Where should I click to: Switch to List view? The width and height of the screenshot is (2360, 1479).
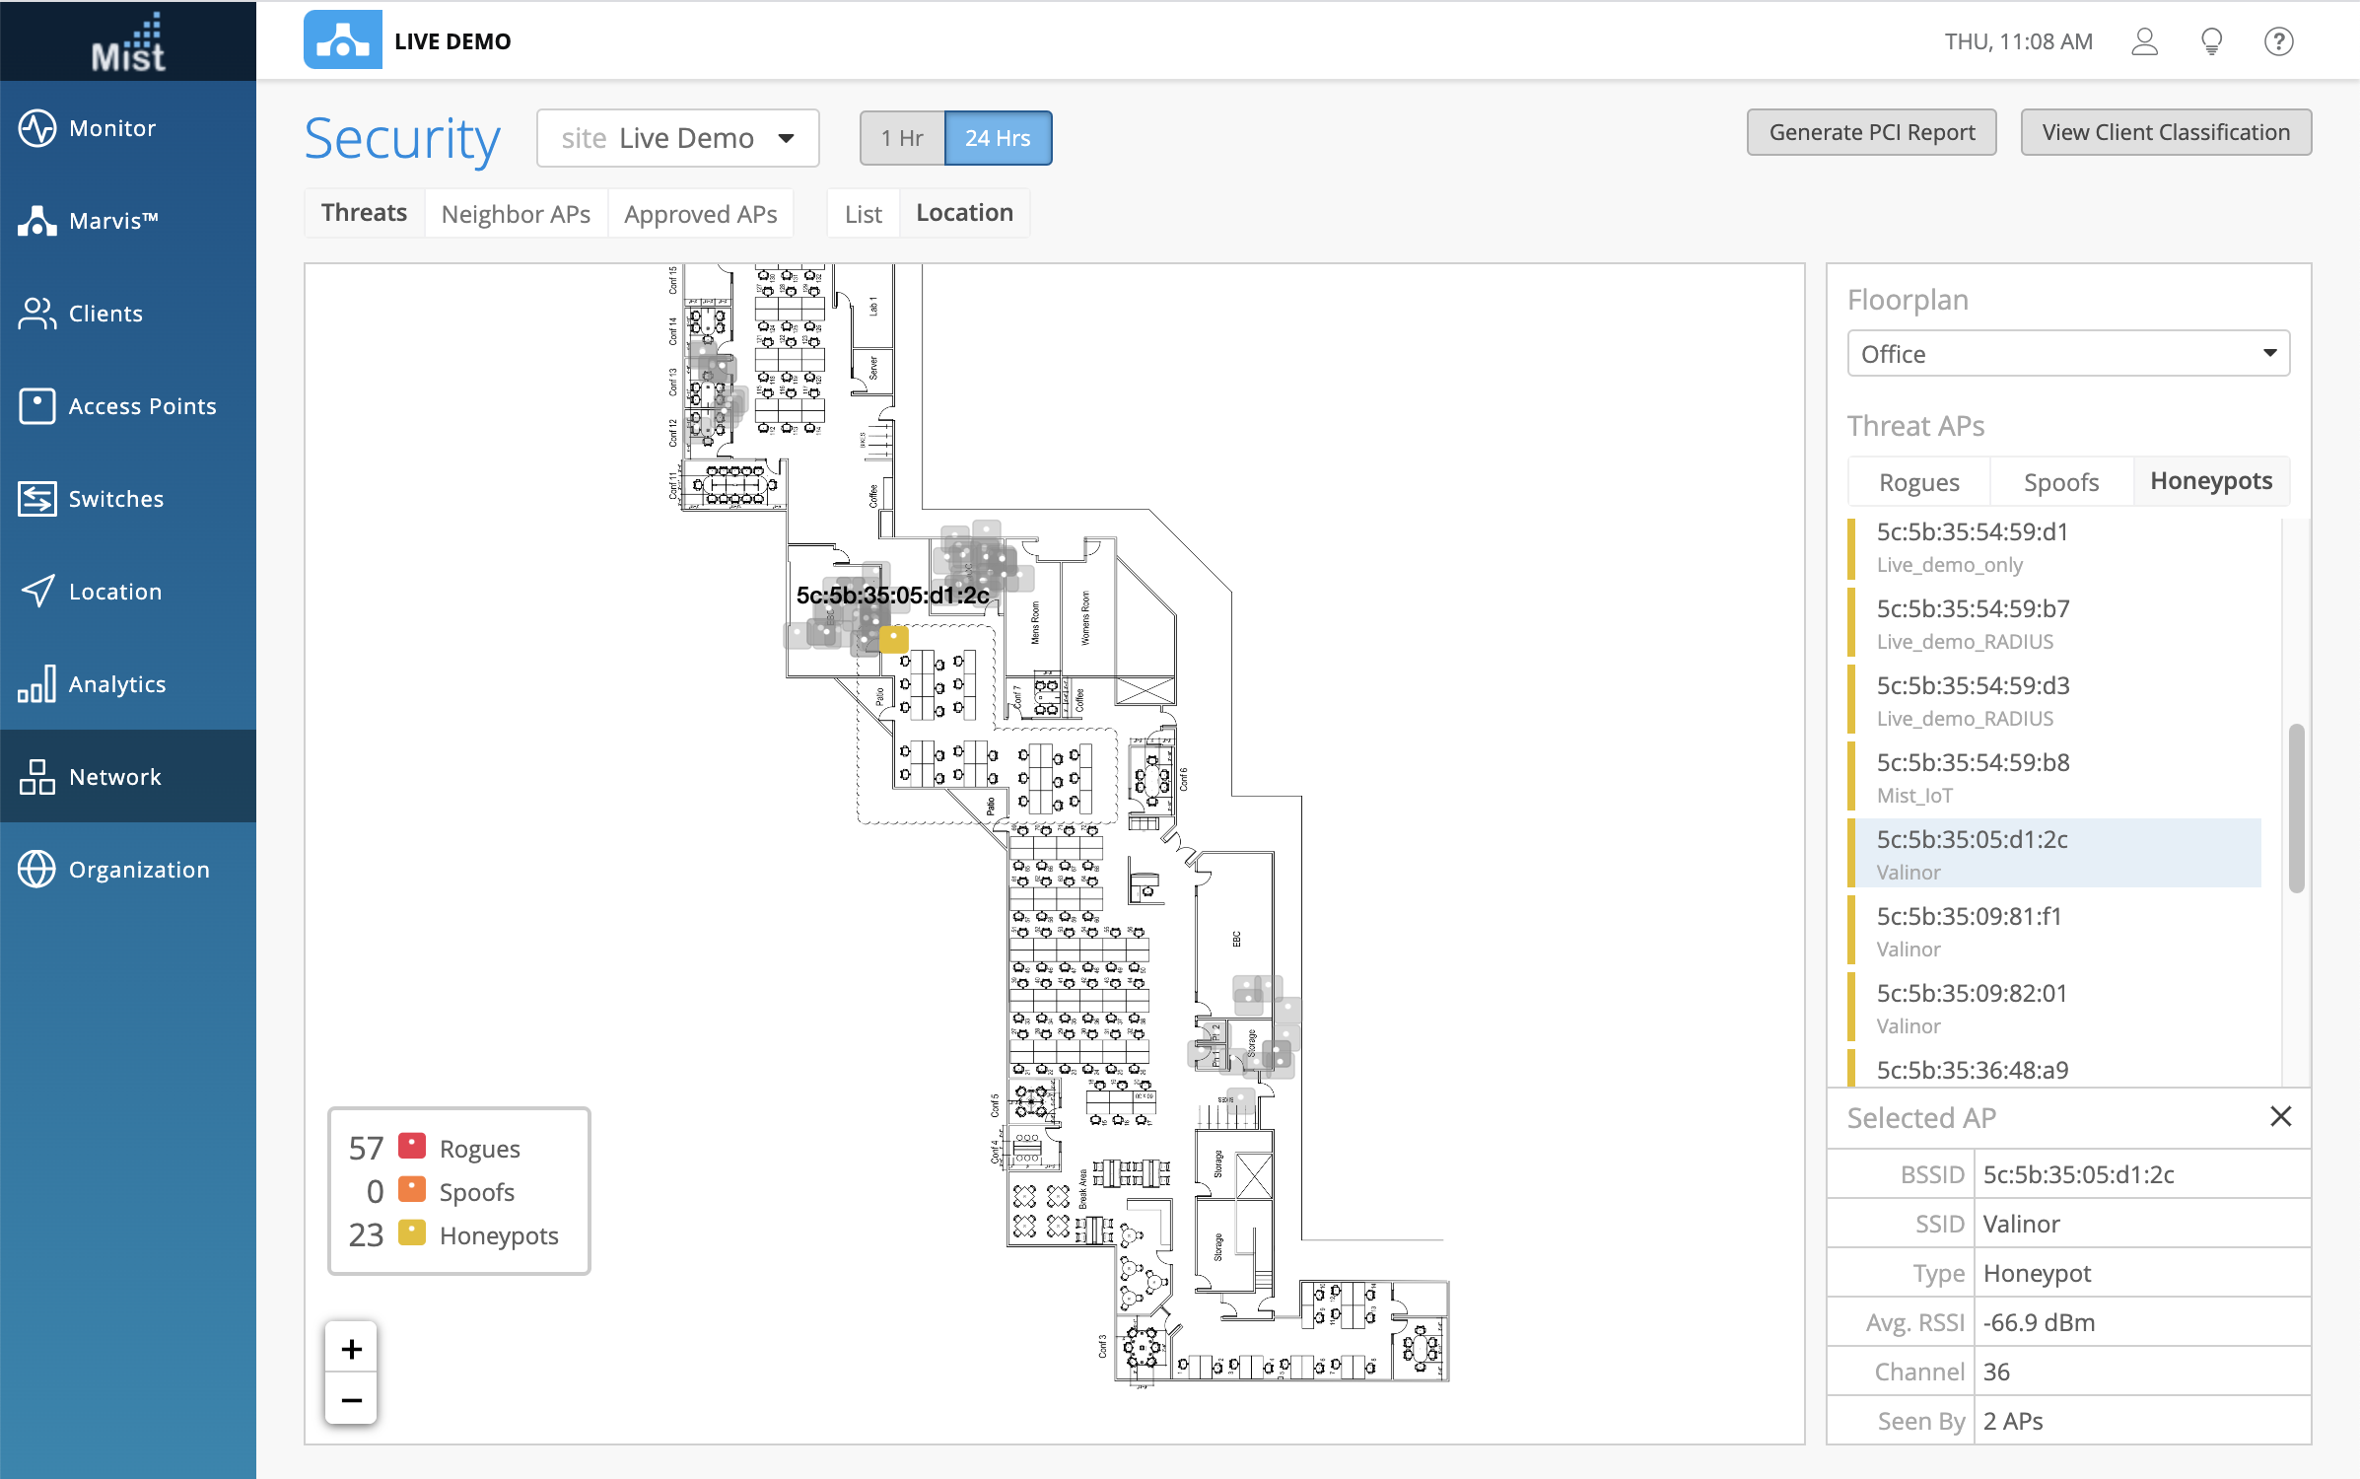tap(863, 214)
